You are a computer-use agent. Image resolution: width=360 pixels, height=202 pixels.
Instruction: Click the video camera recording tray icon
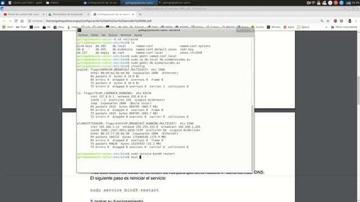click(x=308, y=3)
